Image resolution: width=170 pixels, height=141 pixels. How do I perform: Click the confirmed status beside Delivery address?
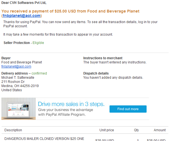39,73
